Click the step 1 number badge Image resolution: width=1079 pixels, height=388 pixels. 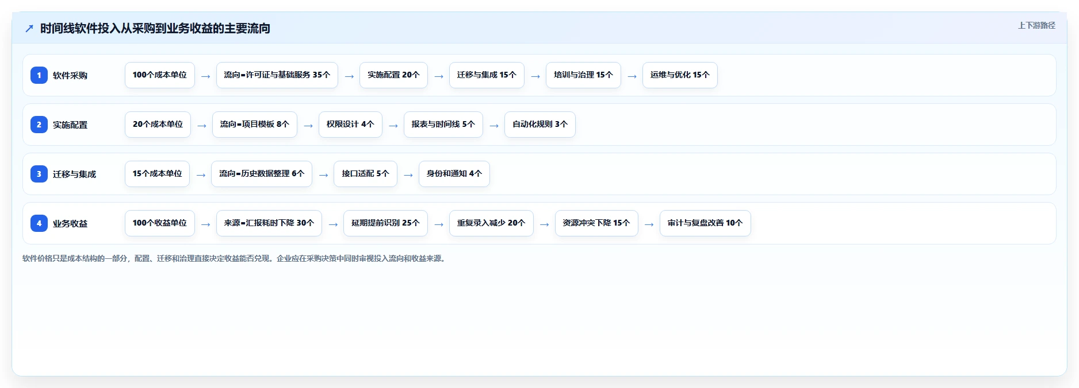pyautogui.click(x=39, y=75)
